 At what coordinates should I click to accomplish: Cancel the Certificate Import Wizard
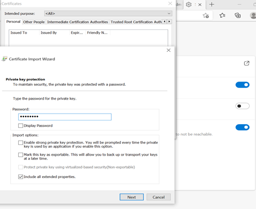158,197
